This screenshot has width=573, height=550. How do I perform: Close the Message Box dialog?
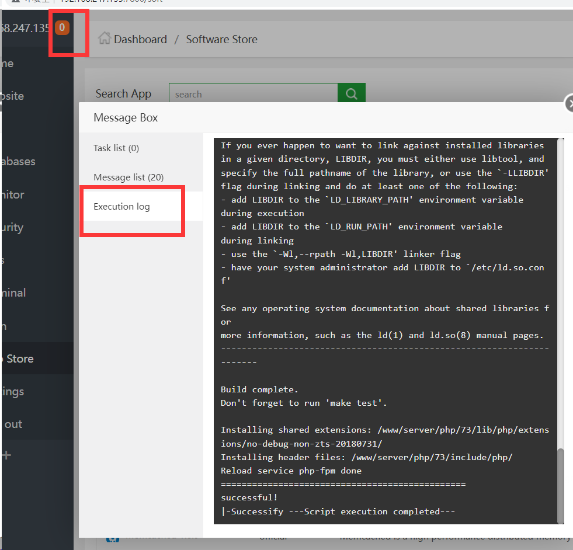pyautogui.click(x=570, y=104)
